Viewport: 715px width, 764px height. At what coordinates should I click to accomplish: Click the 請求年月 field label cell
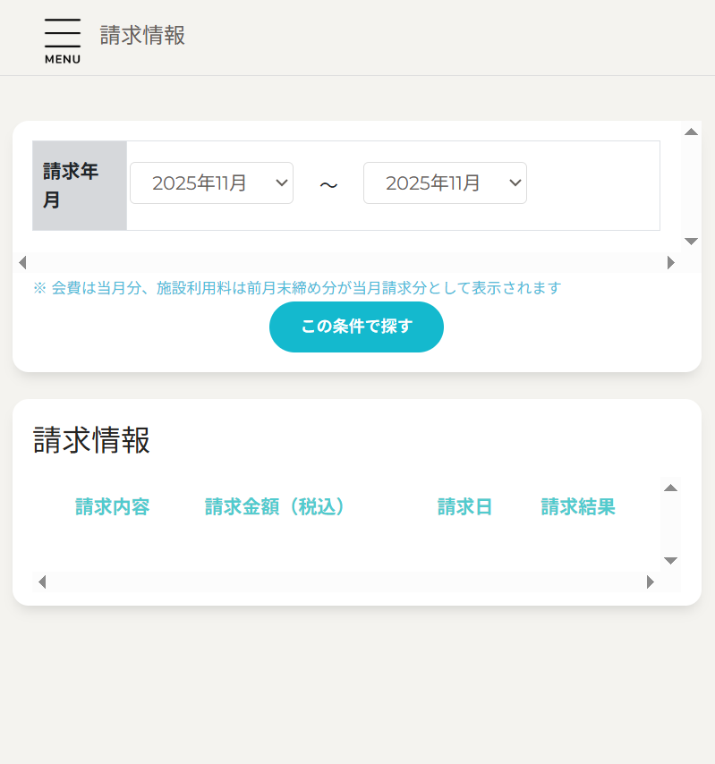pos(79,185)
